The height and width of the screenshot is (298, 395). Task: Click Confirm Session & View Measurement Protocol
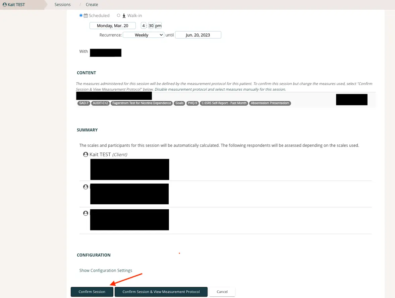[161, 292]
